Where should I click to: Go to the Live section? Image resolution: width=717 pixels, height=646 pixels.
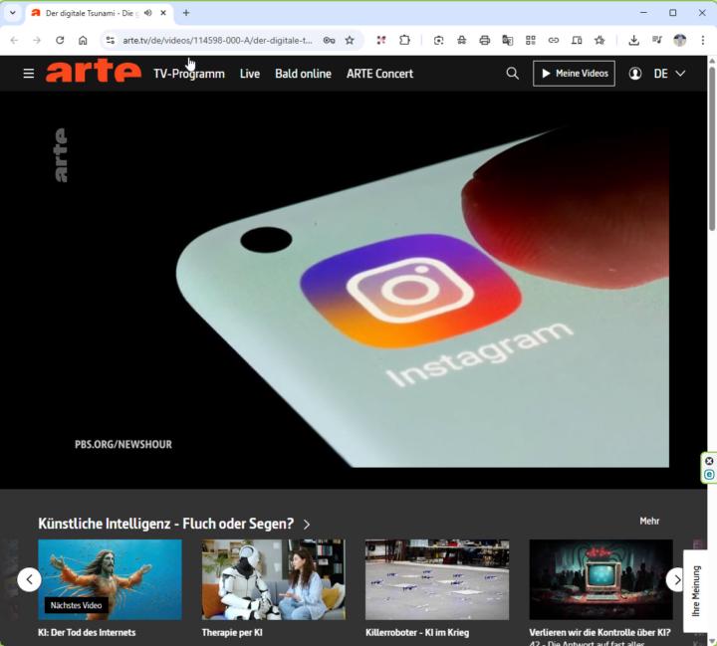click(x=250, y=74)
